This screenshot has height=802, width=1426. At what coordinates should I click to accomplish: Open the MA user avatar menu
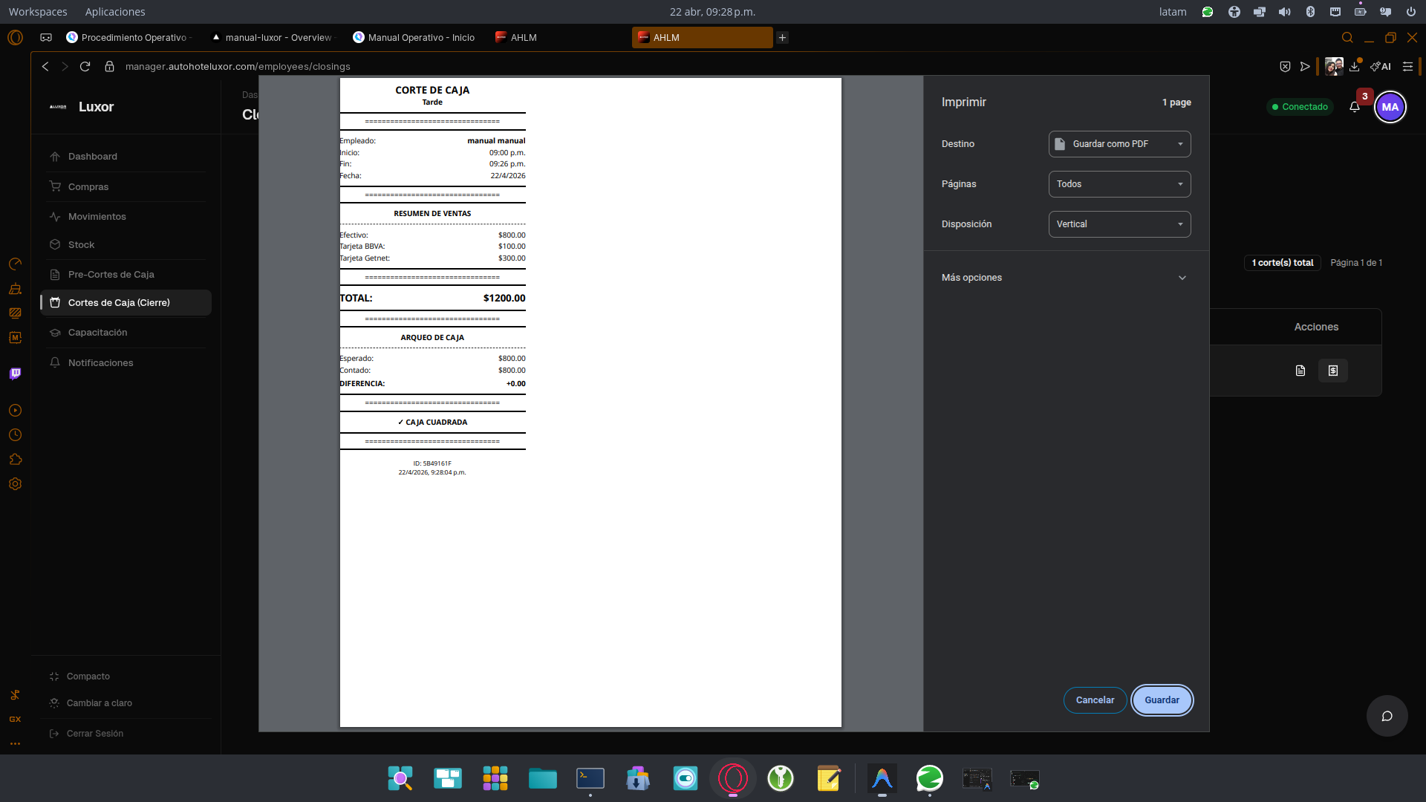click(1390, 107)
